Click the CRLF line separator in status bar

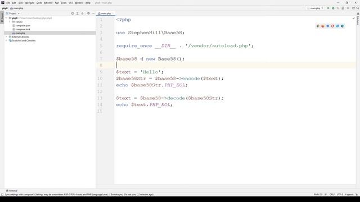pyautogui.click(x=332, y=195)
